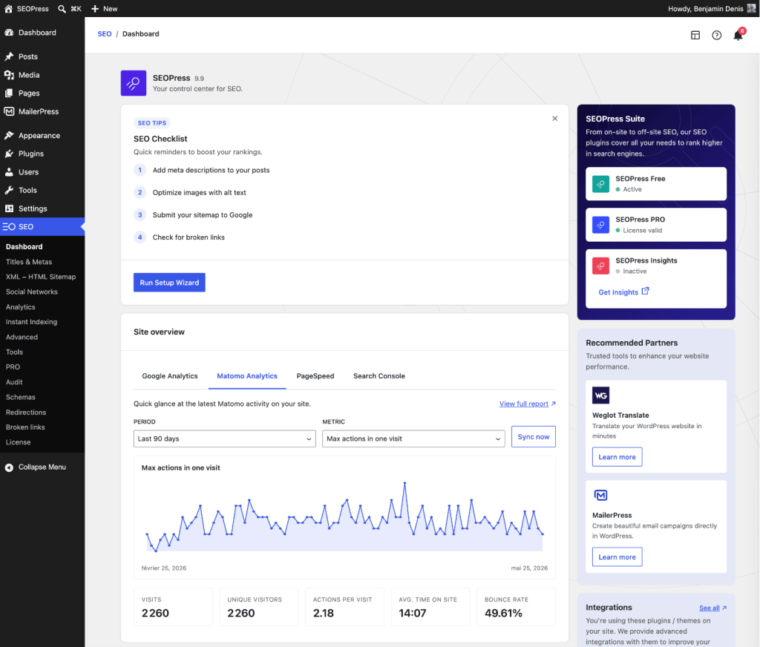760x647 pixels.
Task: Click the peak point on the Matomo chart
Action: pos(404,483)
